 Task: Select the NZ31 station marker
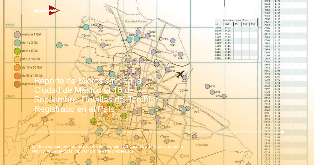pos(207,86)
